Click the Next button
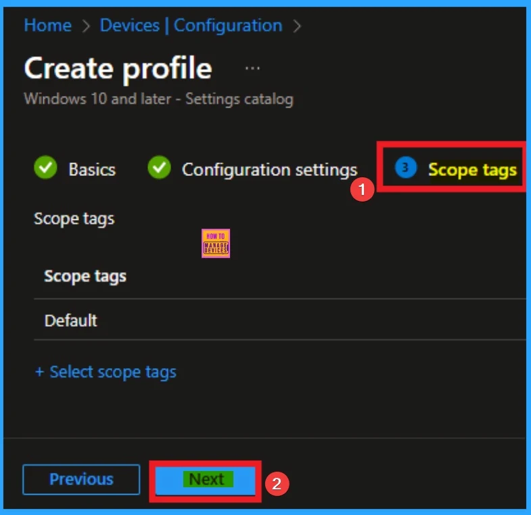Viewport: 531px width, 515px height. [206, 480]
